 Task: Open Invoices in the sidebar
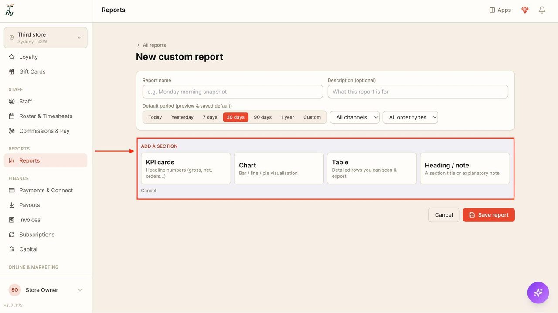(46, 220)
